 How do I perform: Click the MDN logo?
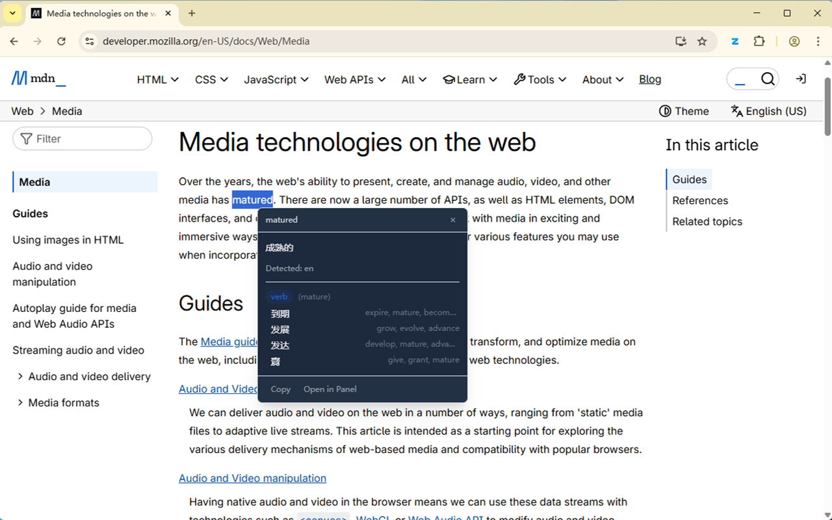tap(38, 79)
